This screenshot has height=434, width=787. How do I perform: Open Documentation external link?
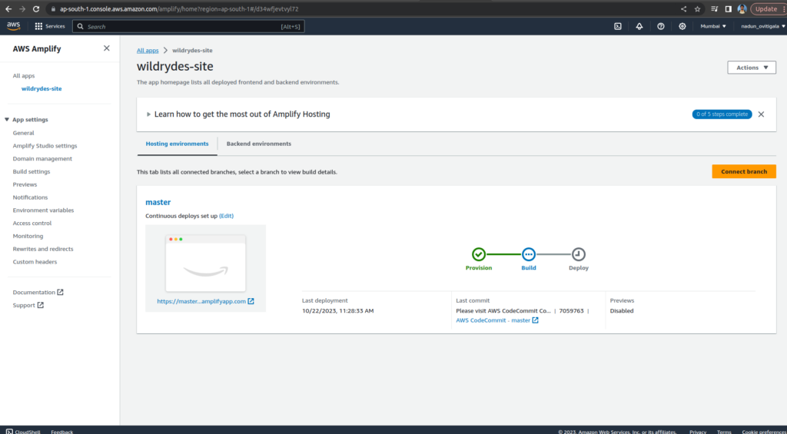38,293
